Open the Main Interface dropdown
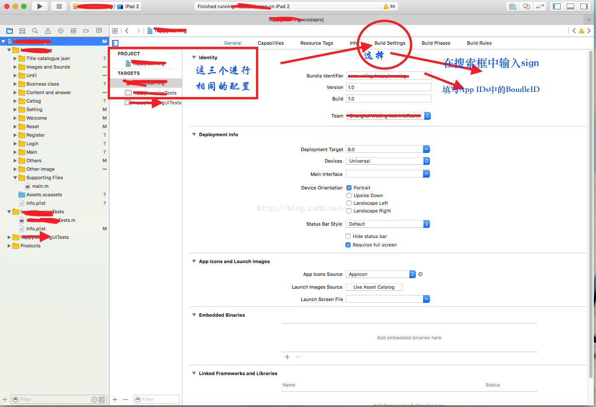This screenshot has width=596, height=407. tap(426, 174)
